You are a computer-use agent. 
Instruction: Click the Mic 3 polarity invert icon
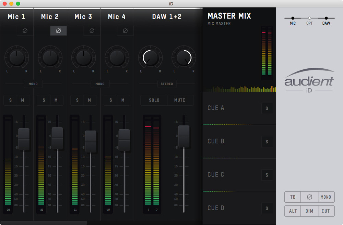pos(92,31)
